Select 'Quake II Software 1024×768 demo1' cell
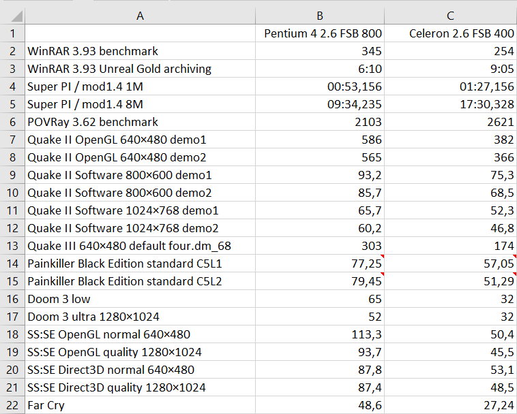The width and height of the screenshot is (517, 414). coord(140,210)
